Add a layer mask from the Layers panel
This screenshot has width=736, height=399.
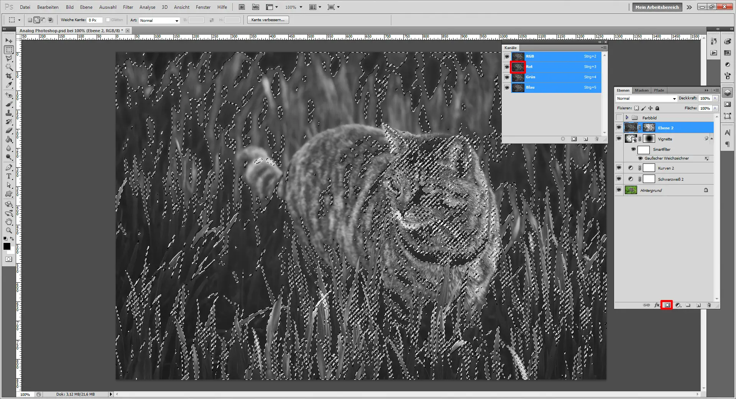(x=667, y=305)
